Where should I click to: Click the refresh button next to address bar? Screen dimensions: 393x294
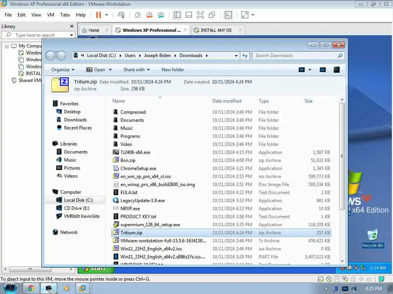(245, 56)
